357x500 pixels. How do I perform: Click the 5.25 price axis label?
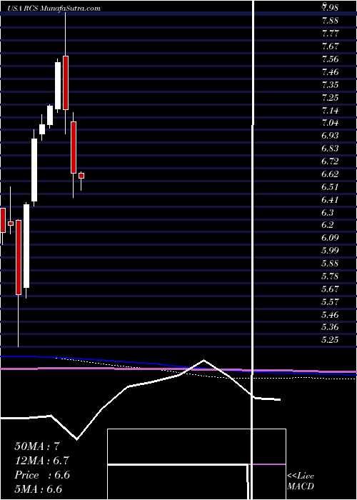(330, 340)
